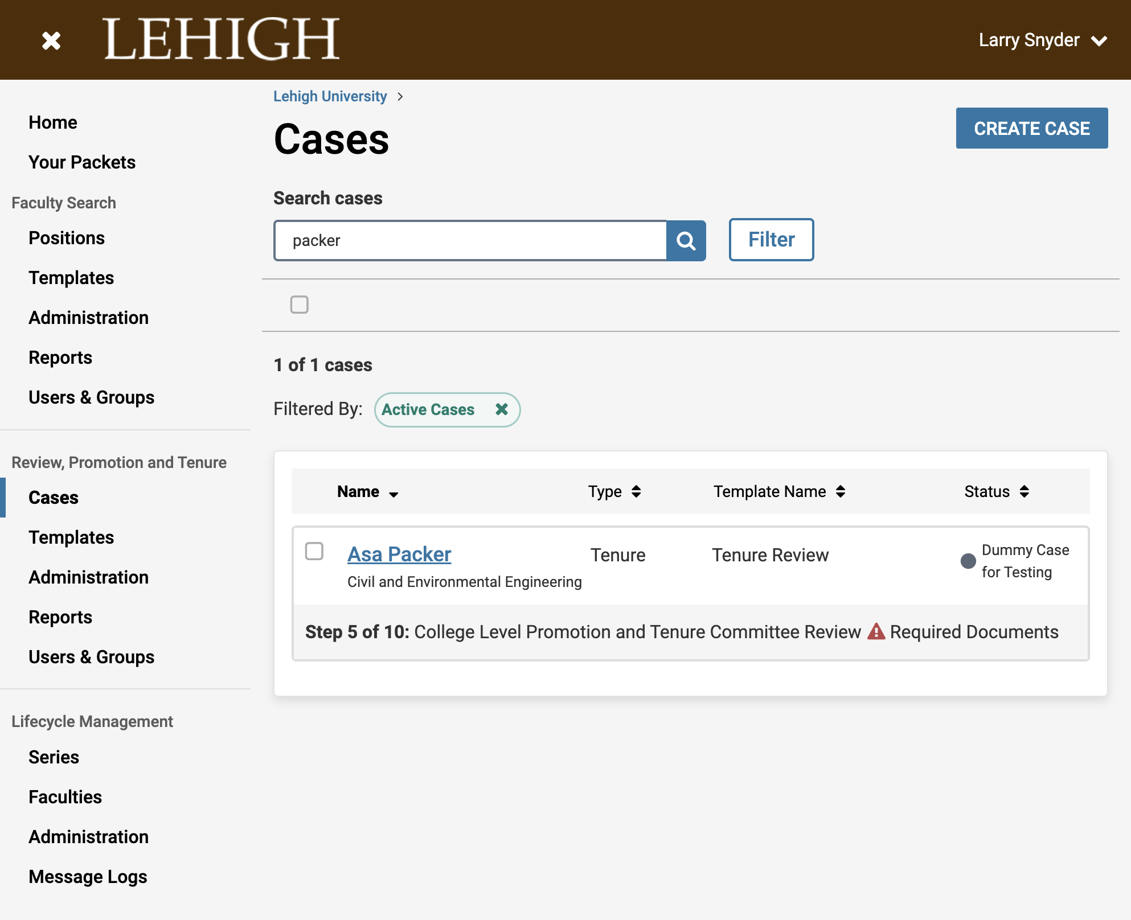Open Users & Groups under Faculty Search
The image size is (1131, 920).
coord(91,397)
